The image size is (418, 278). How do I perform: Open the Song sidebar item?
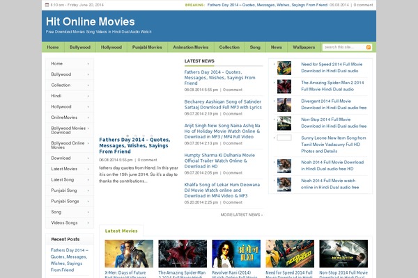pos(70,212)
